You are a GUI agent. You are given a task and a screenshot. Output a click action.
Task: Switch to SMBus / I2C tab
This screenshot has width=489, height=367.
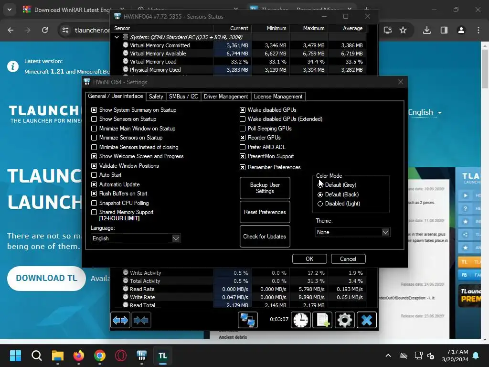[x=183, y=97]
